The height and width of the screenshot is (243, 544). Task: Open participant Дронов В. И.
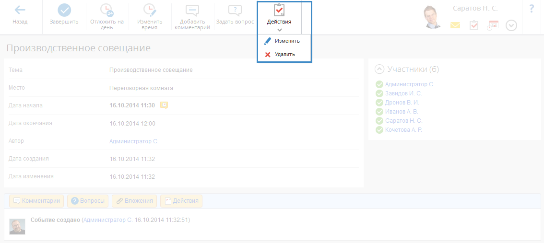coord(402,102)
